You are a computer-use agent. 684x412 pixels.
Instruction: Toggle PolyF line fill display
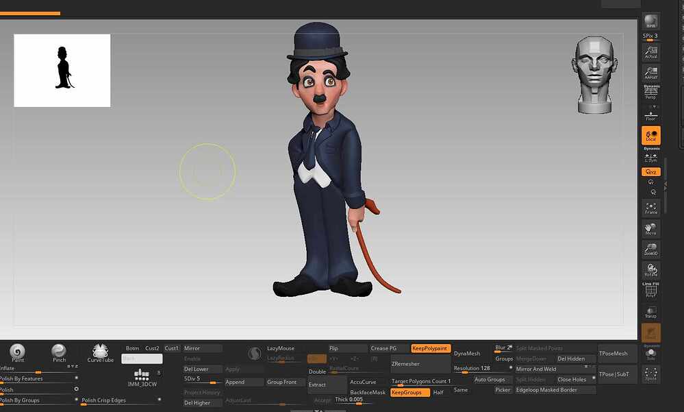[651, 291]
